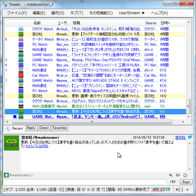The image size is (196, 196).
Task: Open the ヘルプ(H) menu
Action: 159,13
